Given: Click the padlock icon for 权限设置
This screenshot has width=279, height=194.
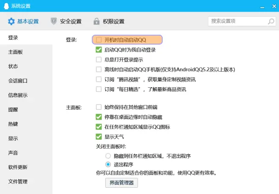Looking at the screenshot, I should 96,21.
